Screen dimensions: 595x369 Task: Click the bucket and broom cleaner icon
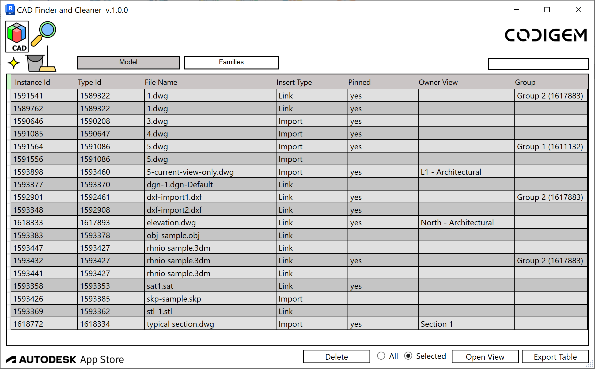(41, 61)
